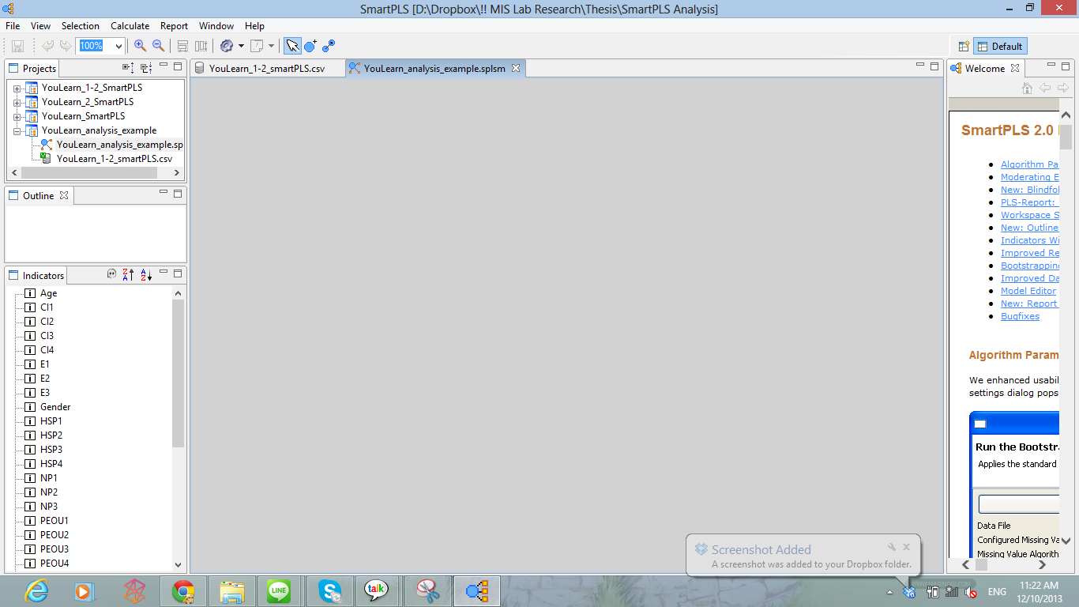The width and height of the screenshot is (1079, 607).
Task: Click the Zoom Out magnifier icon
Action: pos(158,46)
